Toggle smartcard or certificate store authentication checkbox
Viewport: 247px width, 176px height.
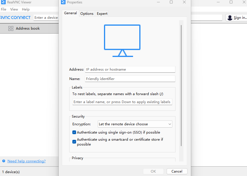coord(74,142)
